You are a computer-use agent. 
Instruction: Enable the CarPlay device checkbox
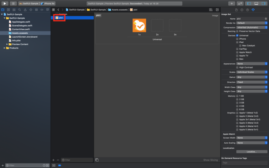pyautogui.click(x=237, y=49)
